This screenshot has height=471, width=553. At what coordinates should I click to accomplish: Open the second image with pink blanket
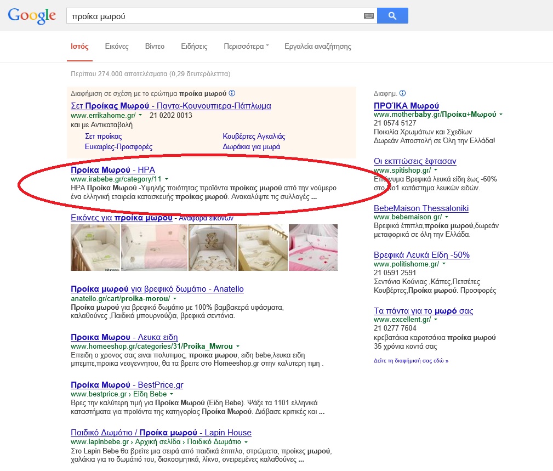pyautogui.click(x=155, y=248)
